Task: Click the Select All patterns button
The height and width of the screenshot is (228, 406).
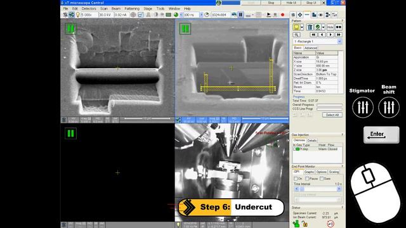Action: tap(332, 115)
